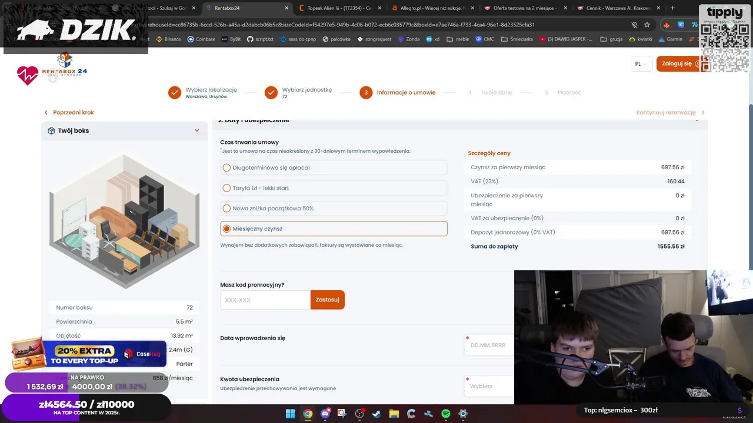Open the Windows Start menu

290,414
